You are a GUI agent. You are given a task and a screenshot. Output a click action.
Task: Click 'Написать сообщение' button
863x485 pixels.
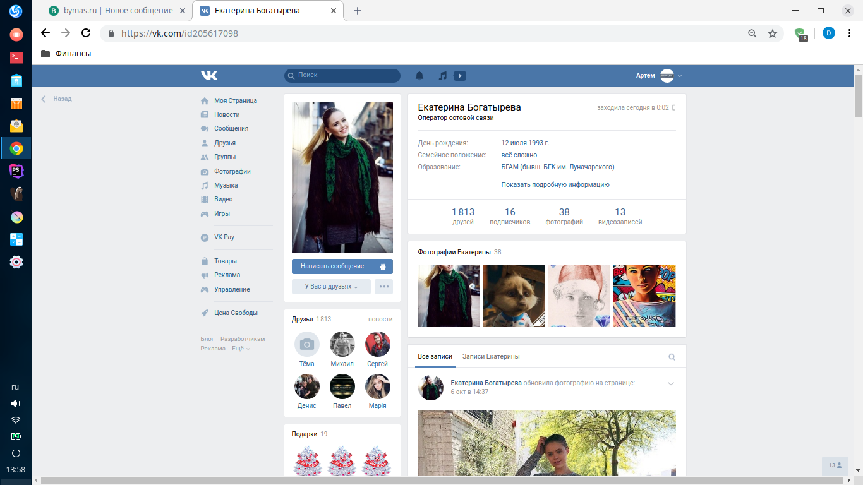332,266
